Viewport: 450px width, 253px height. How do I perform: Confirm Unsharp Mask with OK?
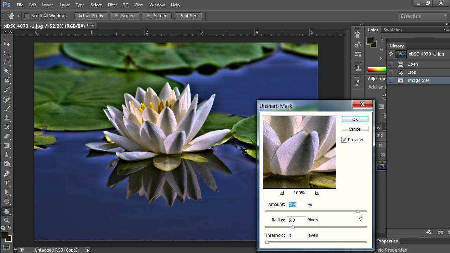click(355, 119)
